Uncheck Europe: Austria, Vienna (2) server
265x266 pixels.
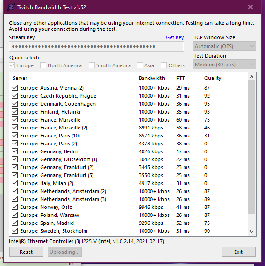[x=15, y=88]
